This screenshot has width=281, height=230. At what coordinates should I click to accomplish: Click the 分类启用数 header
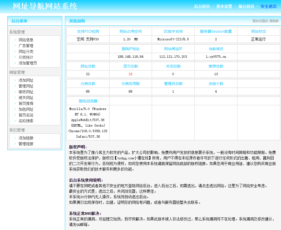pyautogui.click(x=131, y=83)
